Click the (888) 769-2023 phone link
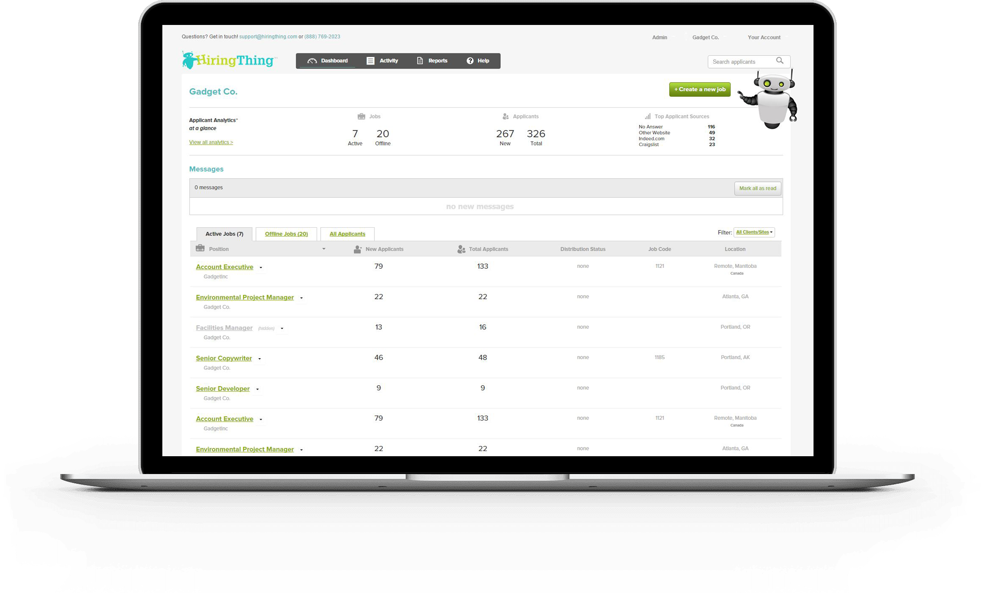This screenshot has height=593, width=983. (322, 37)
